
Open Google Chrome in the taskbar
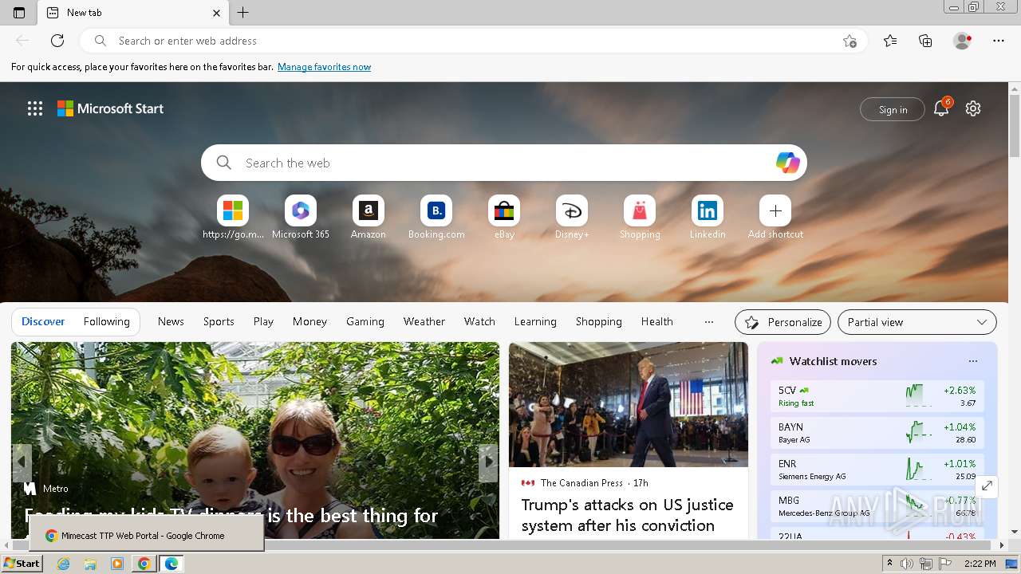[x=144, y=564]
